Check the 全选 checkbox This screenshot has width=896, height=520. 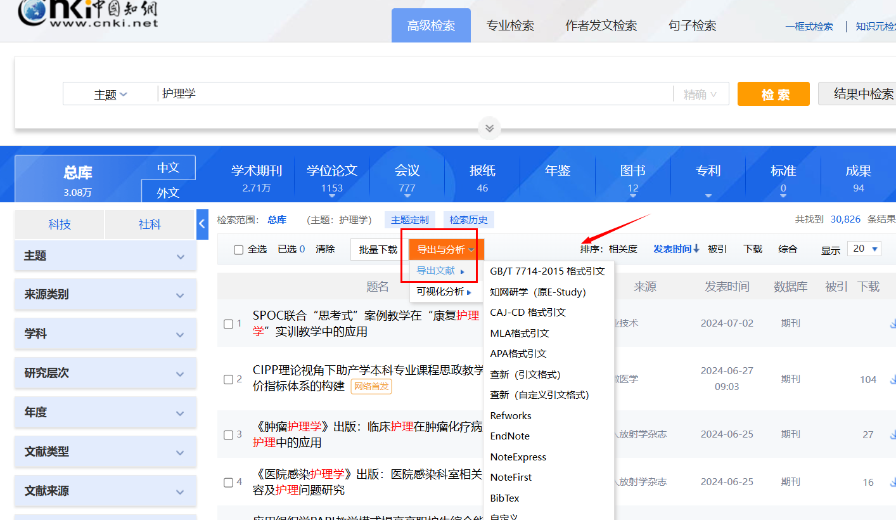click(239, 250)
